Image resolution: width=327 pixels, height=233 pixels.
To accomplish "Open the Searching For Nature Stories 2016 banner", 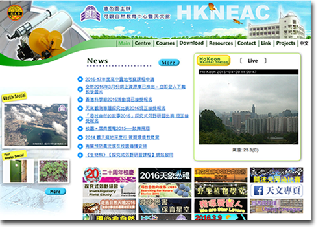I will pos(165,190).
